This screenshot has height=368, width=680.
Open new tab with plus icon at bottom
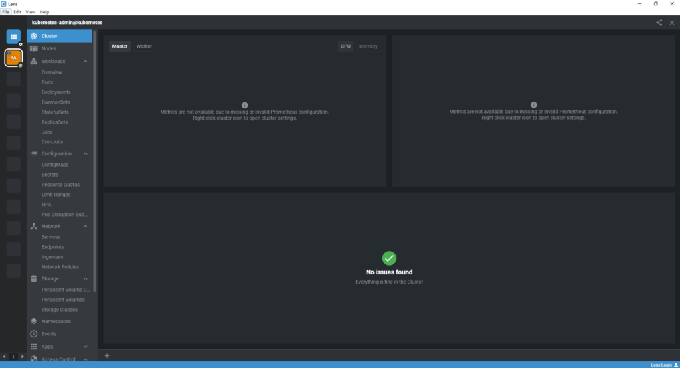click(107, 356)
